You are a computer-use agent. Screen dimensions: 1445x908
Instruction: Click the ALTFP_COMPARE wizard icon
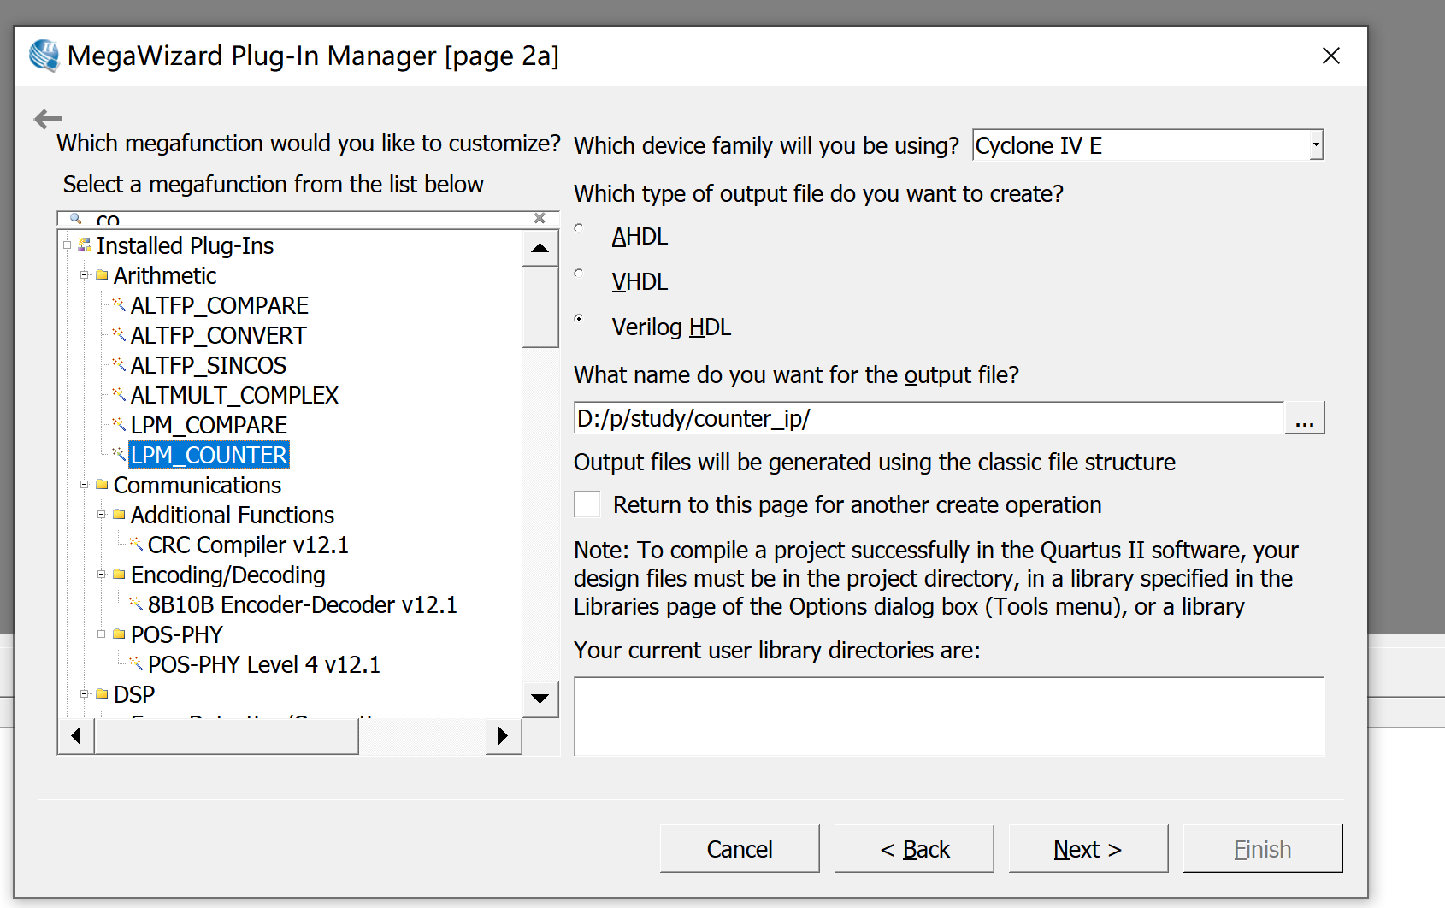coord(119,305)
